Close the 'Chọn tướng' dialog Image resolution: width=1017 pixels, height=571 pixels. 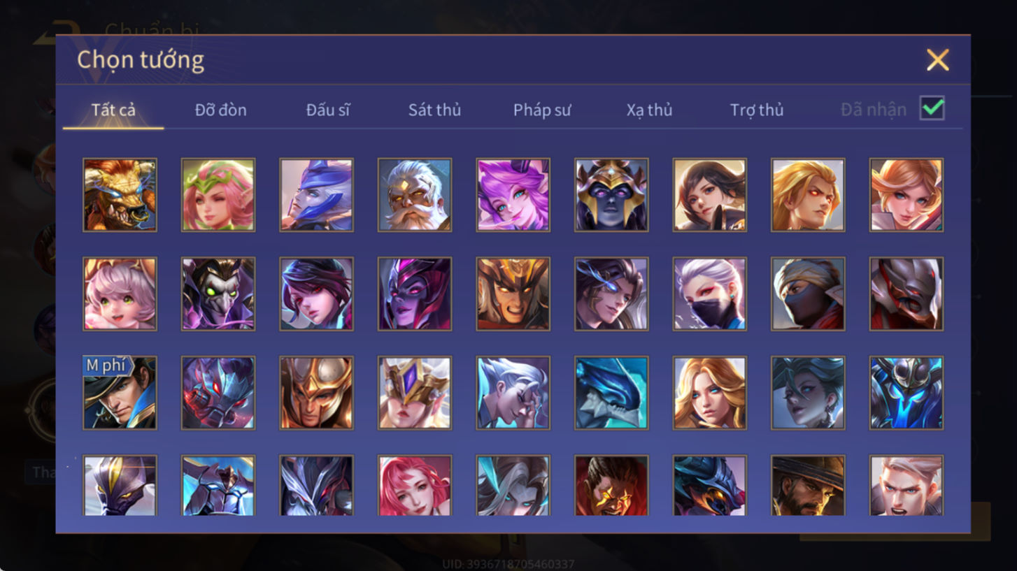[x=937, y=60]
